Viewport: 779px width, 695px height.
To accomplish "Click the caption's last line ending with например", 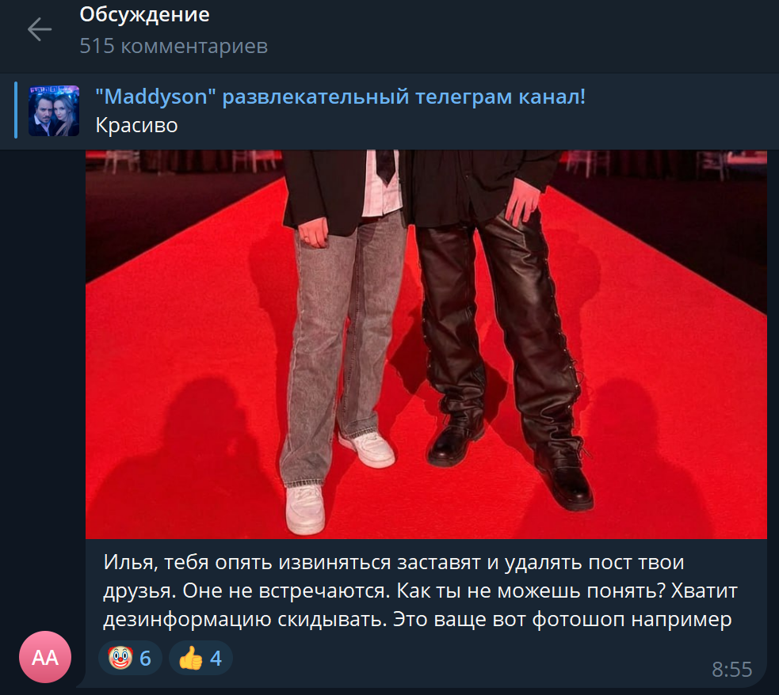I will click(x=418, y=619).
